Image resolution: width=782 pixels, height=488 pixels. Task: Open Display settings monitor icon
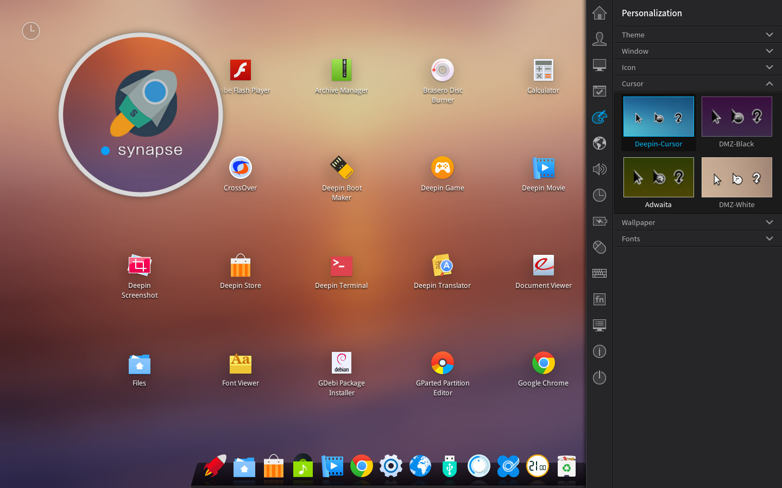[x=600, y=65]
